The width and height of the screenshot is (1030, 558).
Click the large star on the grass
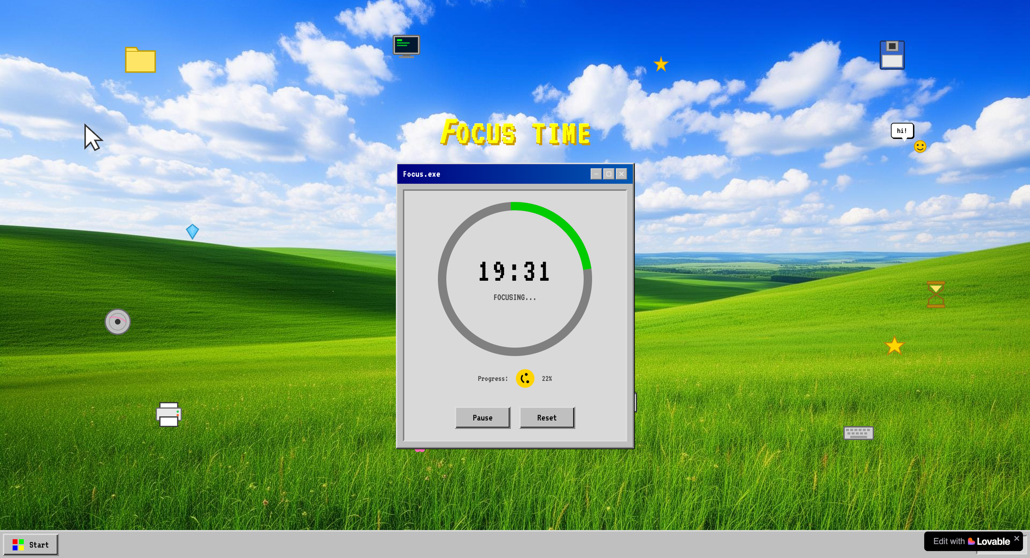(894, 346)
